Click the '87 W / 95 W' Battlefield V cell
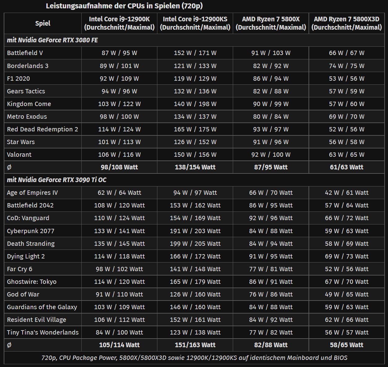Image resolution: width=388 pixels, height=367 pixels. tap(119, 53)
